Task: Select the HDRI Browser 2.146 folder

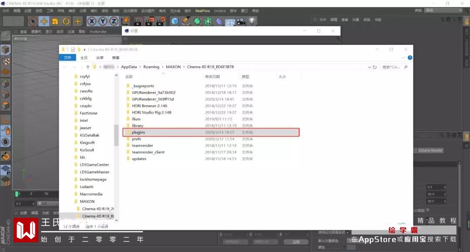Action: 150,106
